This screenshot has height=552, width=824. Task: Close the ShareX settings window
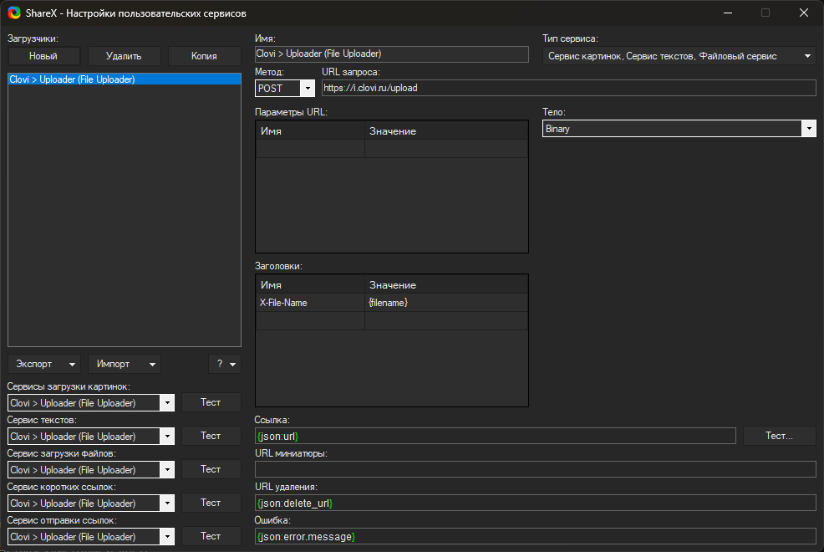point(804,13)
